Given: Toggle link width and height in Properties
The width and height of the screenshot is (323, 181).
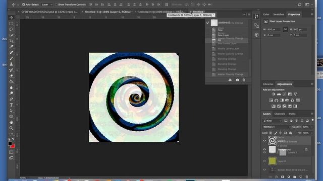Looking at the screenshot, I should coord(285,29).
